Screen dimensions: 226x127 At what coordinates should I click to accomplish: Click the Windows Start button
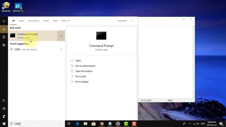click(4, 124)
